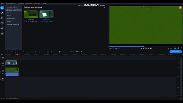The height and width of the screenshot is (103, 183).
Task: Select Библиотека файлов in the side list
Action: (13, 10)
